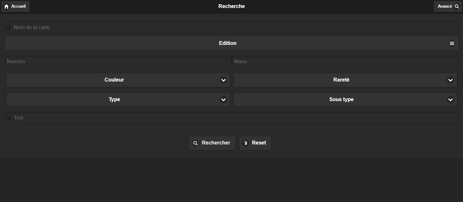Click the hamburger list icon on the Edition bar
Screen dimensions: 463x202
tap(452, 43)
